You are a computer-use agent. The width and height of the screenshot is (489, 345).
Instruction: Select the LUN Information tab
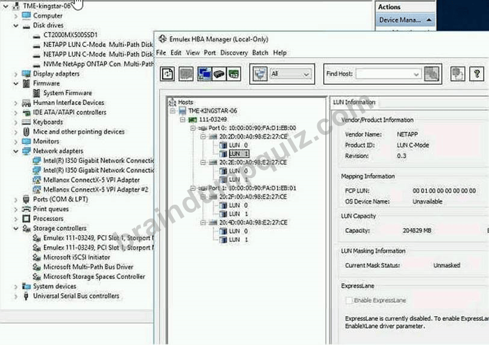point(354,102)
